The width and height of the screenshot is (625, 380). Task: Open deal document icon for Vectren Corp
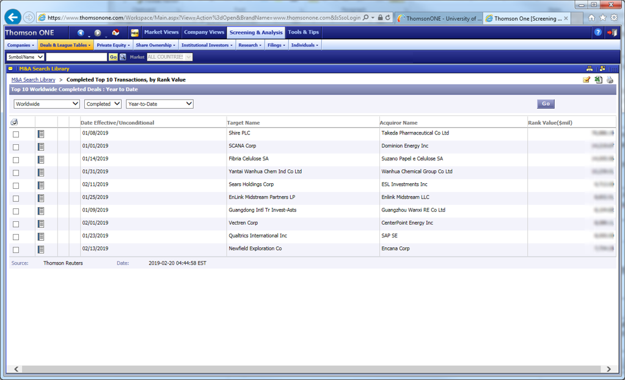click(41, 224)
